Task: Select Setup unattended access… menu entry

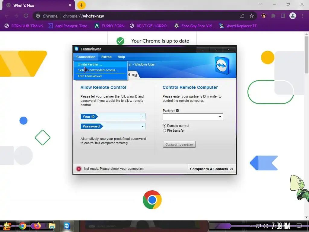Action: pos(100,70)
